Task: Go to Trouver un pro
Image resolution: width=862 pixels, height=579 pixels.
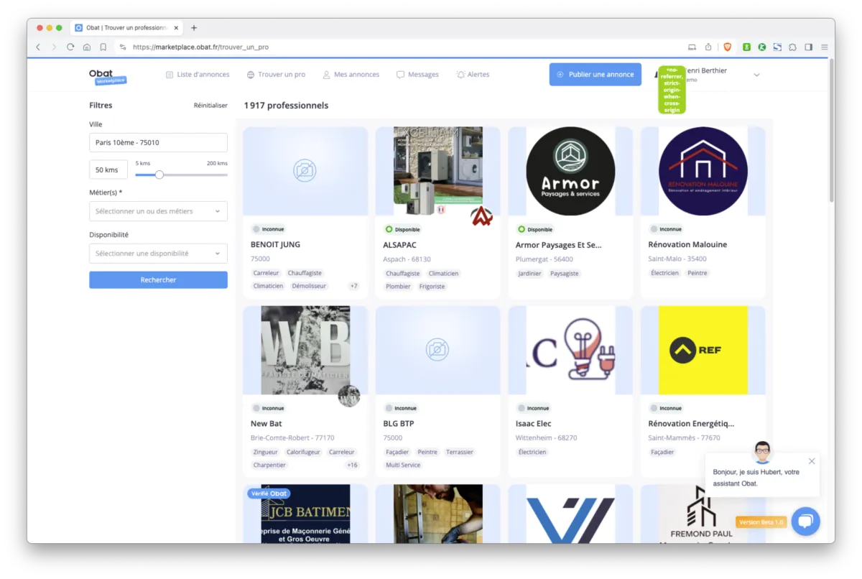Action: 276,75
